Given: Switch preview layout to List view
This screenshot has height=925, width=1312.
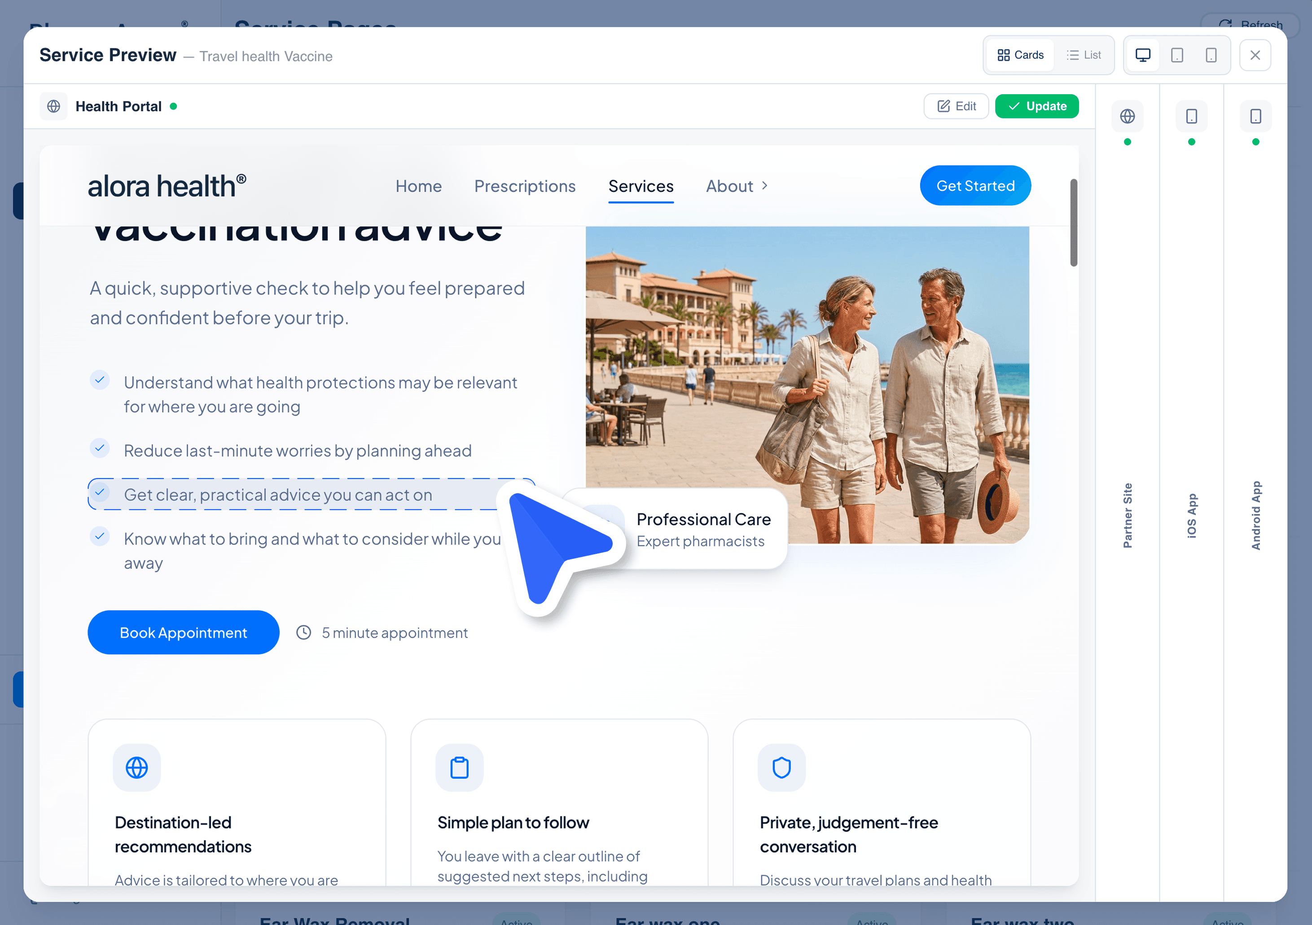Looking at the screenshot, I should [x=1084, y=55].
